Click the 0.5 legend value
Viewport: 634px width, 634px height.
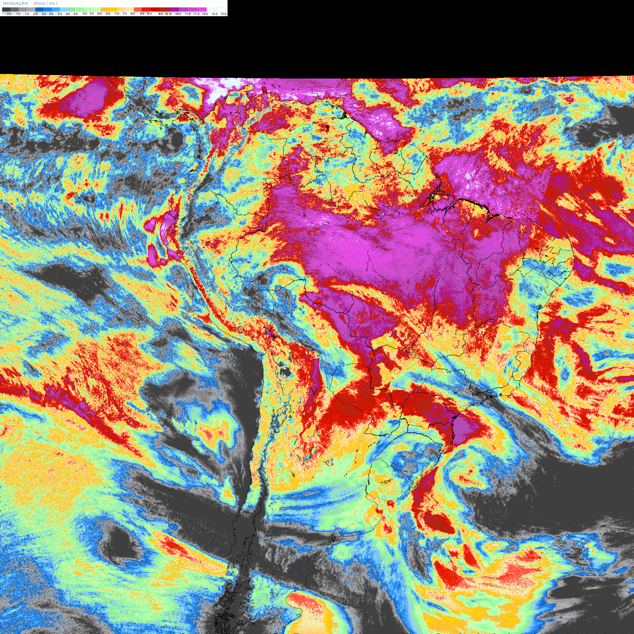(x=9, y=14)
